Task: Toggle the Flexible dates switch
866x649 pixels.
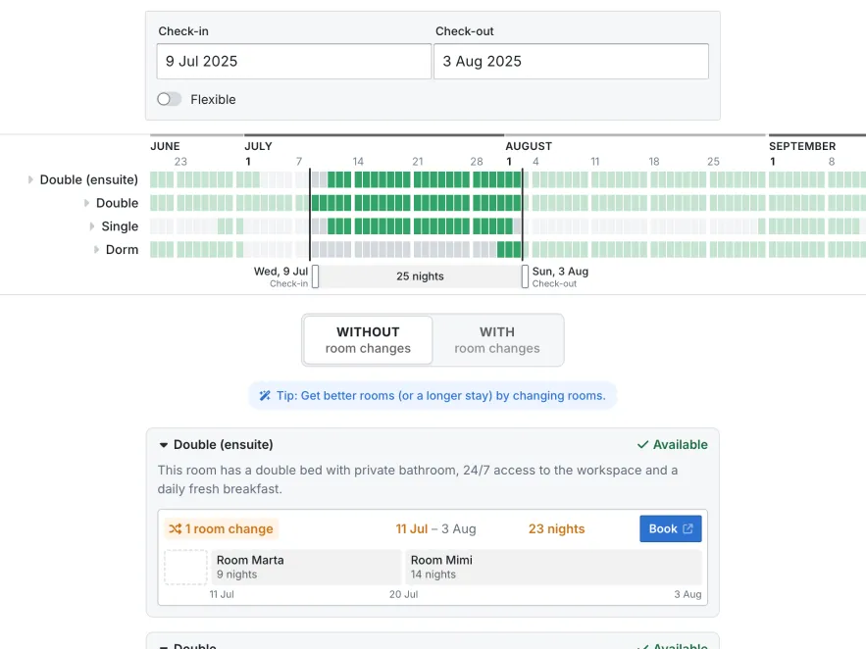Action: tap(170, 99)
